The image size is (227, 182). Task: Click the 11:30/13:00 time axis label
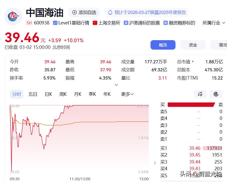pyautogui.click(x=80, y=179)
